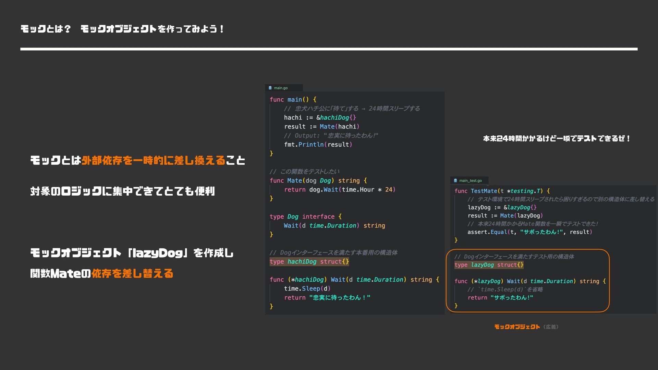
Task: Switch to the main_test.go tab
Action: pyautogui.click(x=470, y=181)
